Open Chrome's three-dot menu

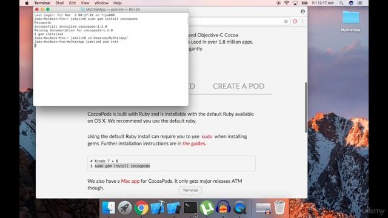point(303,21)
